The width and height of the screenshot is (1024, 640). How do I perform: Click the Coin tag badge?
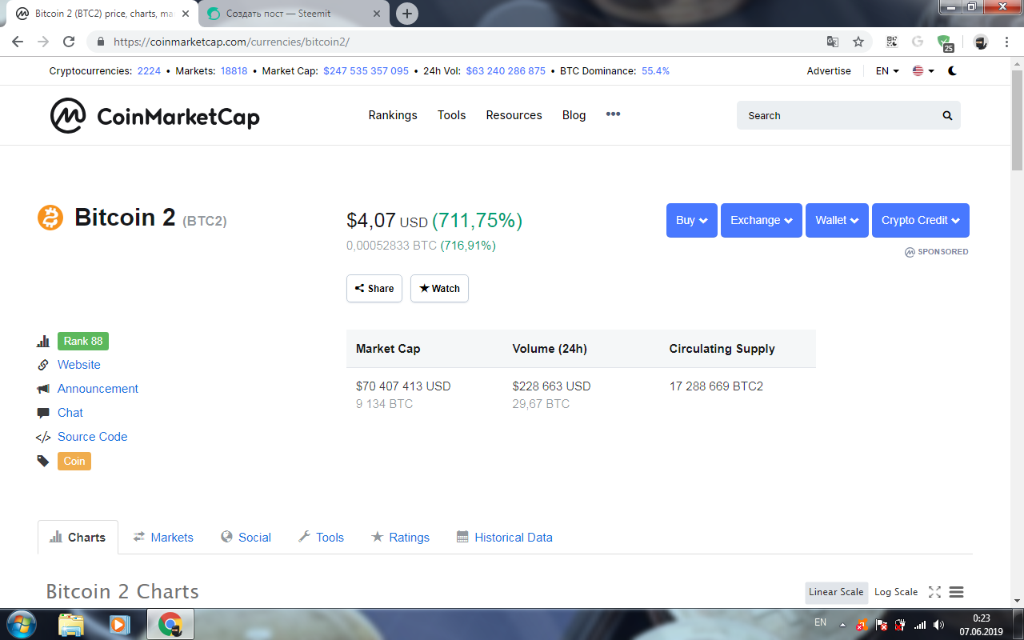pyautogui.click(x=74, y=461)
